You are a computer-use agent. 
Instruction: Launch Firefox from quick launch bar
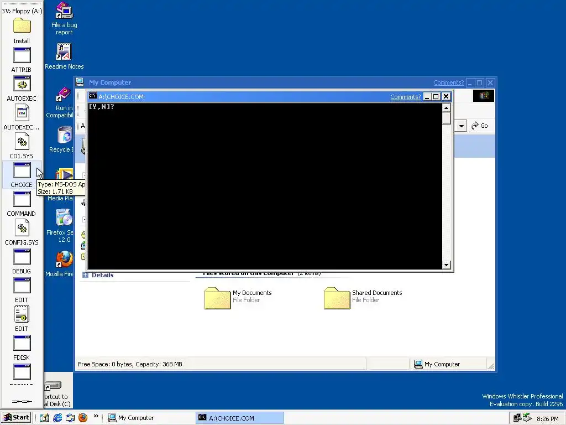click(x=83, y=418)
